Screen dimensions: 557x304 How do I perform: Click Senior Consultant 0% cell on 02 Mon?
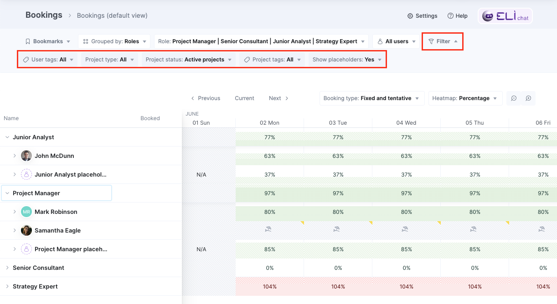tap(269, 268)
